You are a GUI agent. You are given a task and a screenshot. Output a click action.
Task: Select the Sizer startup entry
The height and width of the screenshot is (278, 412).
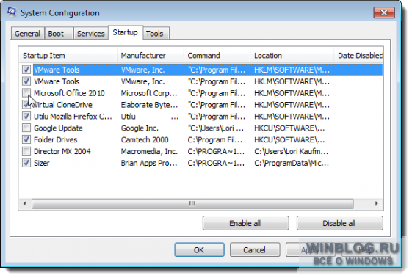point(42,163)
